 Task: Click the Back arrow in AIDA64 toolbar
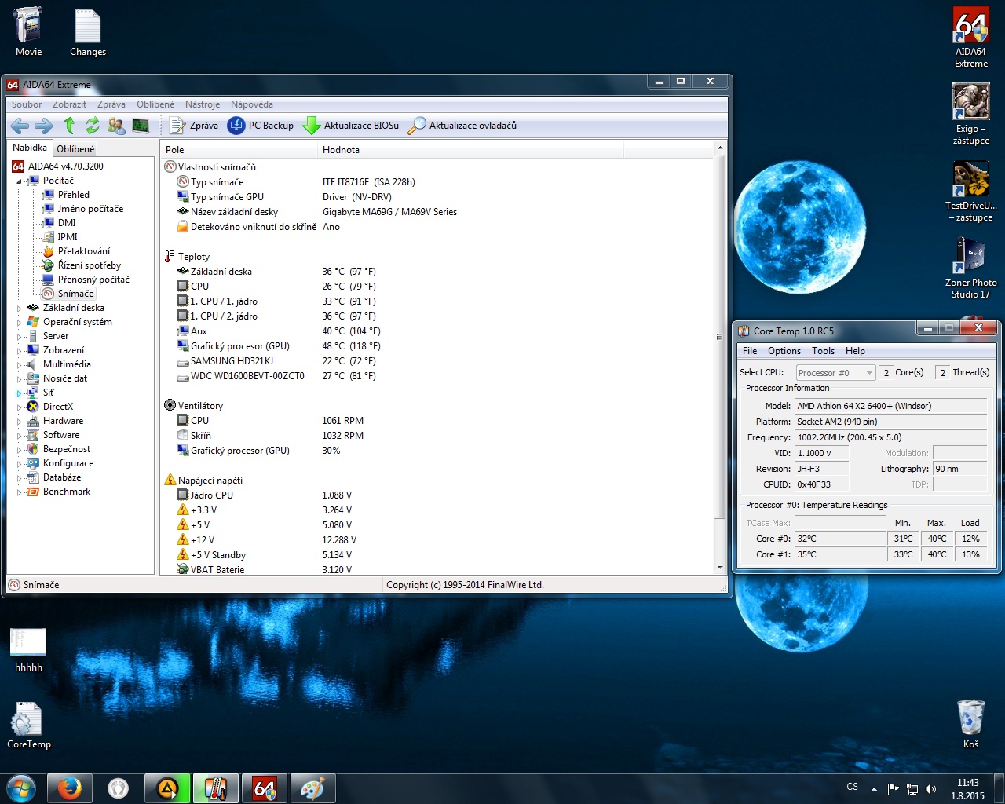tap(20, 126)
